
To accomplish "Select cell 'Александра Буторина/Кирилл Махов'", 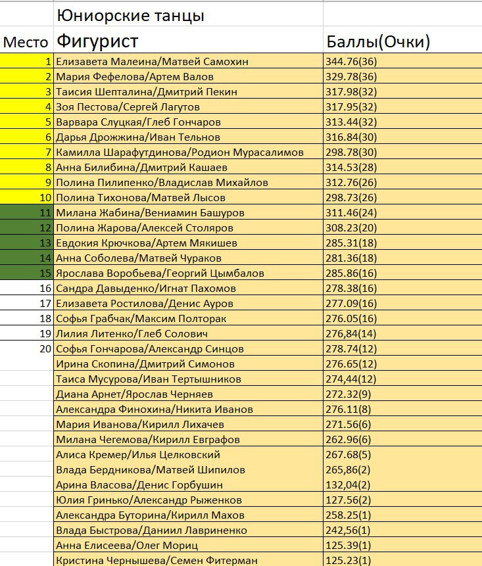I will pos(188,515).
